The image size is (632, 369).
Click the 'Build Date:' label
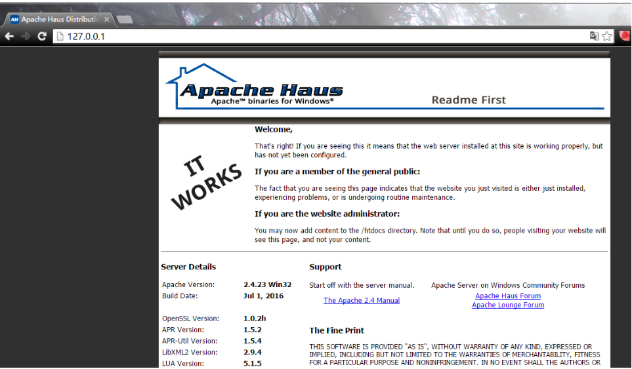tap(180, 296)
